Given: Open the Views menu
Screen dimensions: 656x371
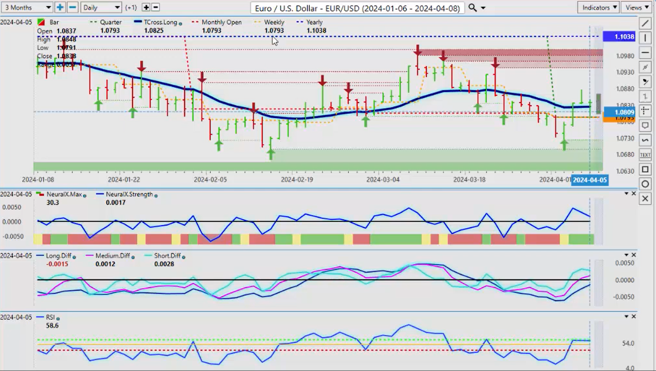Looking at the screenshot, I should click(x=637, y=7).
